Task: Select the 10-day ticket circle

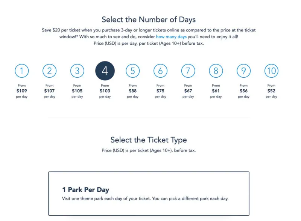Action: (271, 70)
